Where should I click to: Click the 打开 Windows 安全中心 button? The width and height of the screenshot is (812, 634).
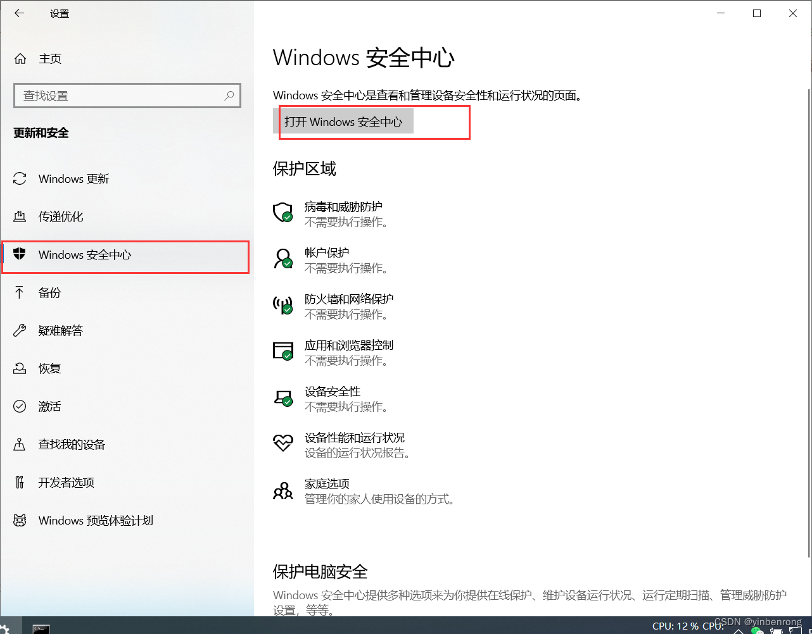343,121
